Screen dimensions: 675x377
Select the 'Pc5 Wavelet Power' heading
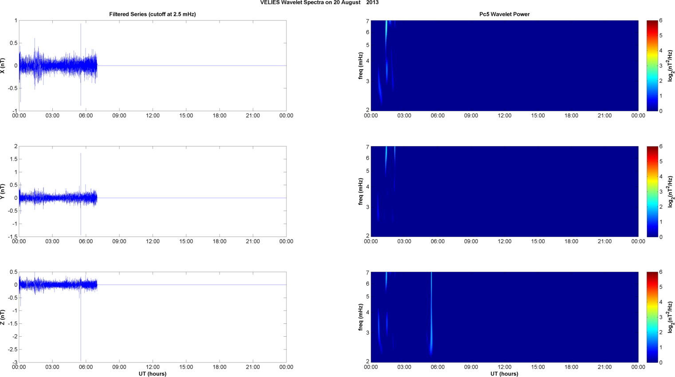pyautogui.click(x=504, y=14)
